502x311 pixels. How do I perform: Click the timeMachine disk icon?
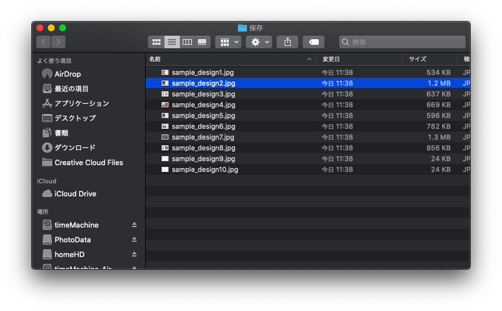click(47, 225)
